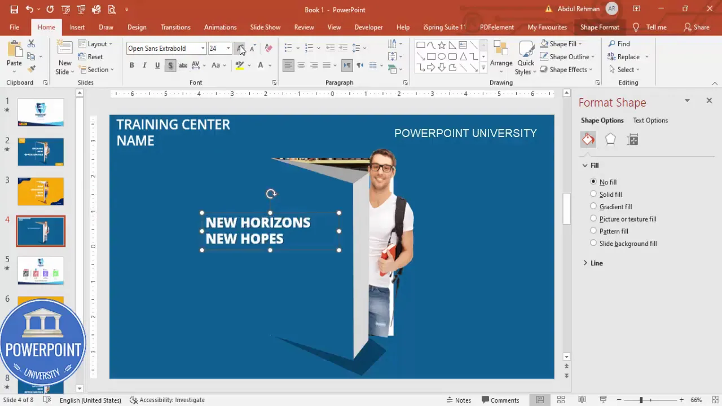The image size is (722, 406).
Task: Click Decrease Font Size icon
Action: pos(252,48)
